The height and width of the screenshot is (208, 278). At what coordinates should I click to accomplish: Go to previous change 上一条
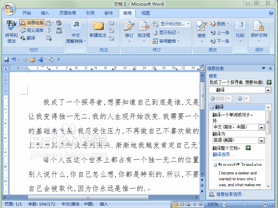pos(220,33)
